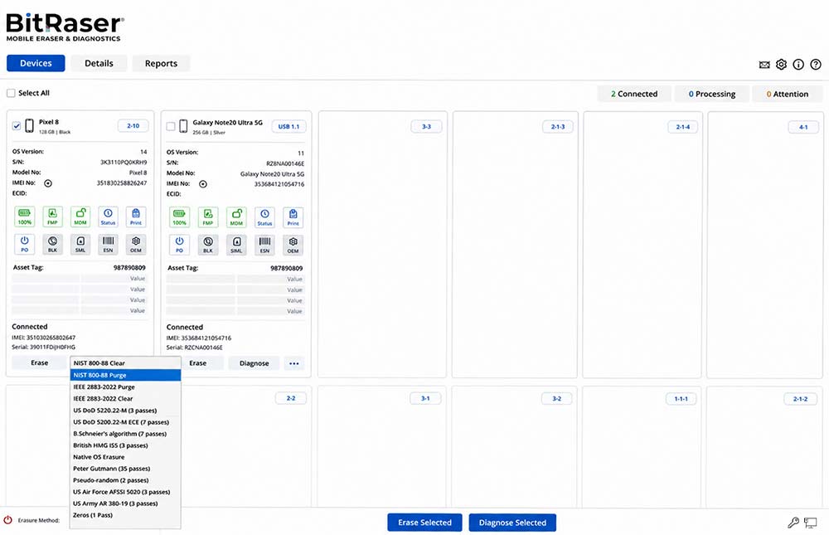Click Galaxy Note20 SIML icon
The width and height of the screenshot is (829, 535).
[236, 245]
